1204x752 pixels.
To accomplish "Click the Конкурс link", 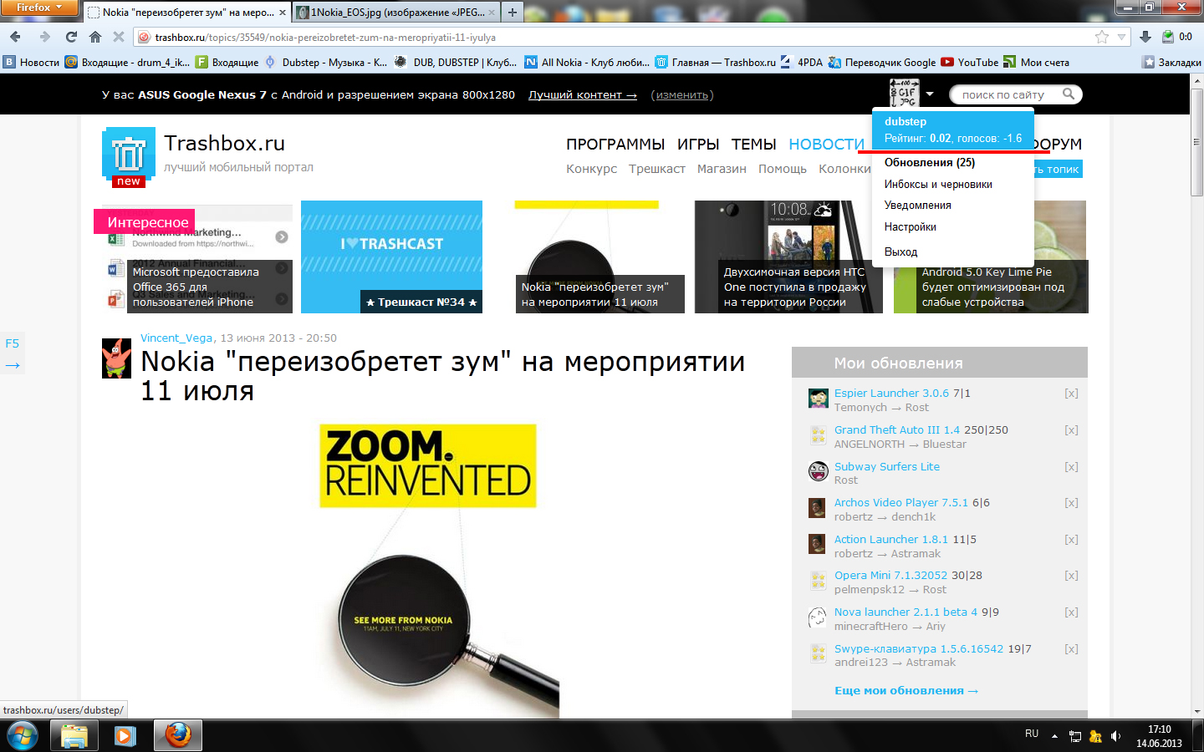I will 592,168.
